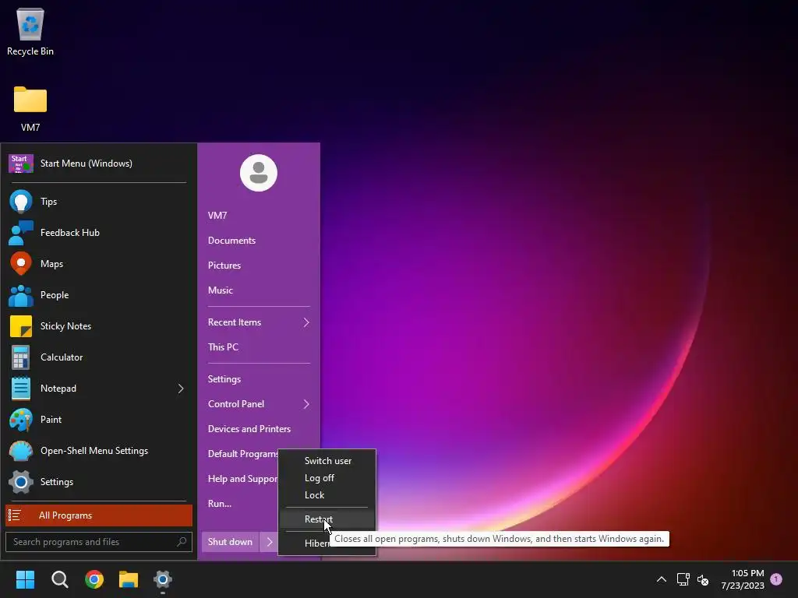Click the search magnifier in search box

click(182, 542)
